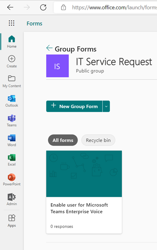Click the Group Forms heading text
The width and height of the screenshot is (157, 250).
76,49
